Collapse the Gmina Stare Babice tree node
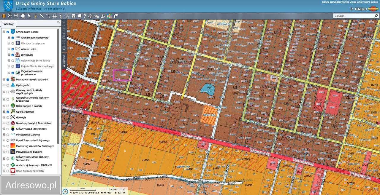Screen dimensions: 380x195 point(4,32)
